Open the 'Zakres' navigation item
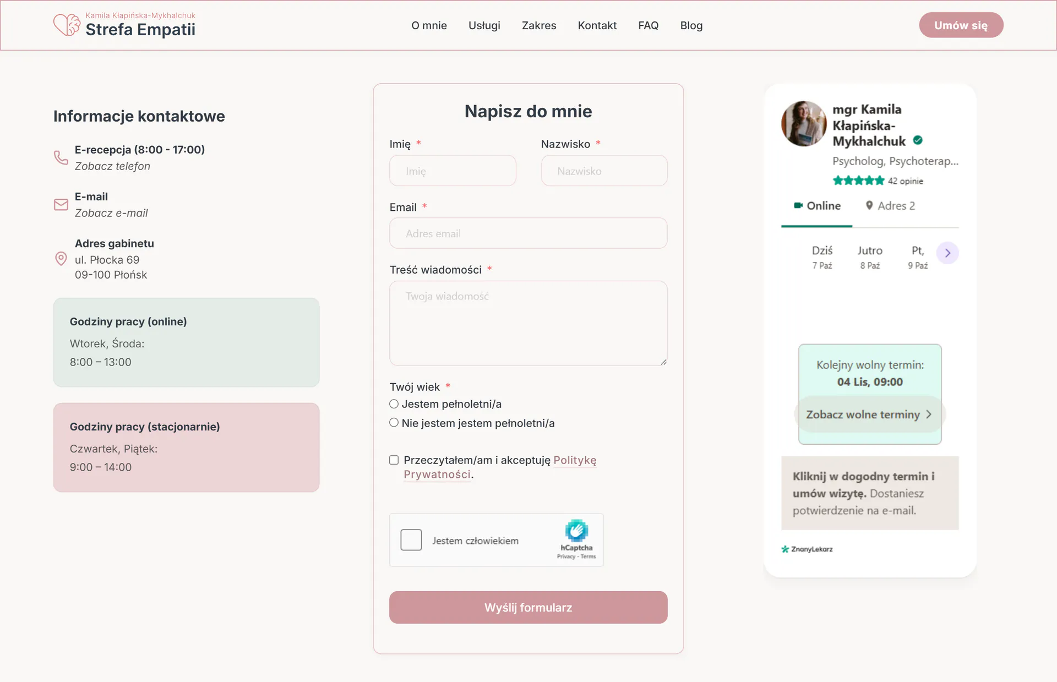 (539, 25)
